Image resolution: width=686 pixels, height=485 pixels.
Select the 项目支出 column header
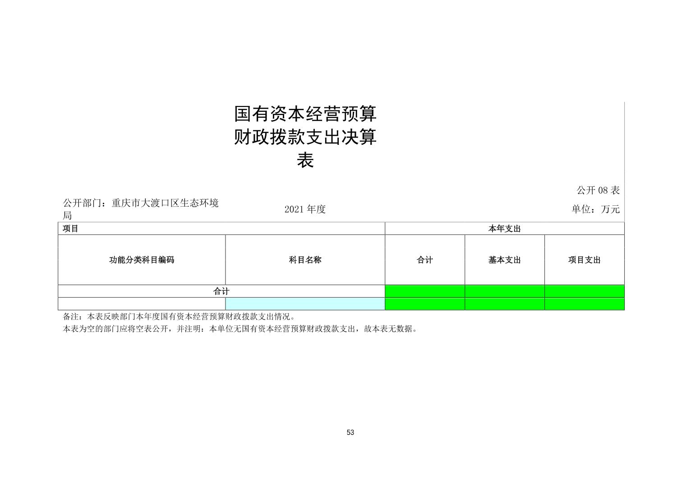click(x=584, y=260)
